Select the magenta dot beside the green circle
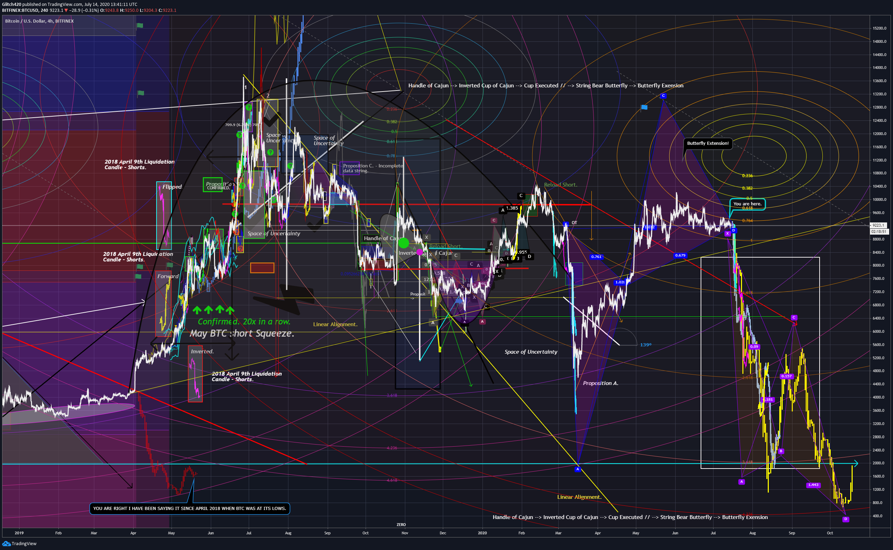Screen dimensions: 893x550 coord(420,251)
